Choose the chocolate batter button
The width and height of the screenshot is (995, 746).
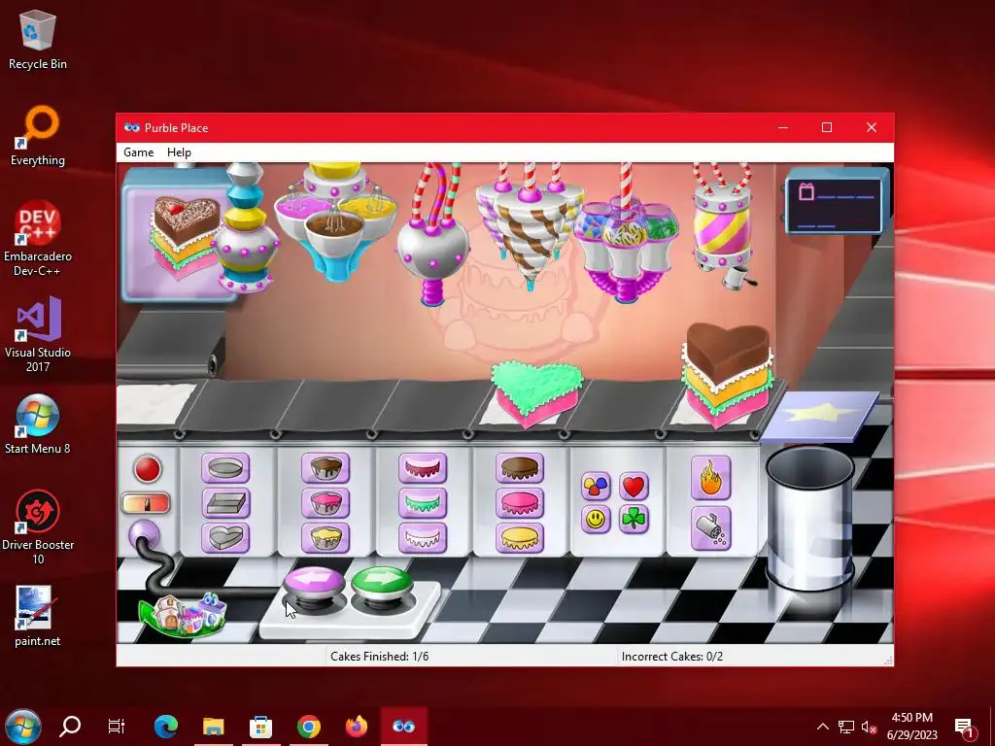pyautogui.click(x=326, y=468)
